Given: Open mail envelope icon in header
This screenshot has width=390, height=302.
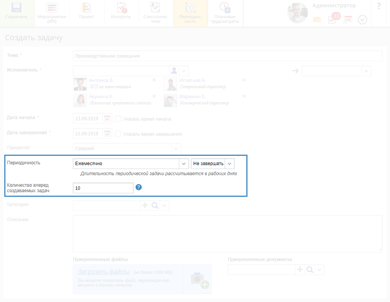Looking at the screenshot, I should click(x=317, y=20).
